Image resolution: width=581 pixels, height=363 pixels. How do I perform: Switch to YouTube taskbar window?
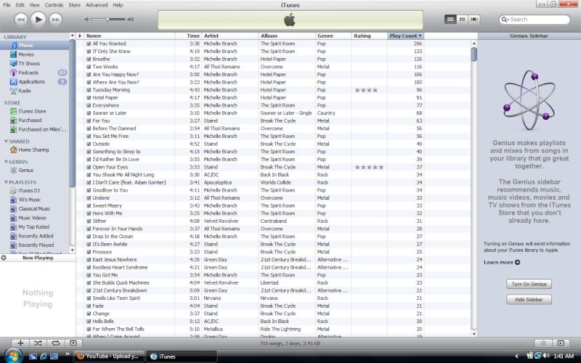[108, 356]
